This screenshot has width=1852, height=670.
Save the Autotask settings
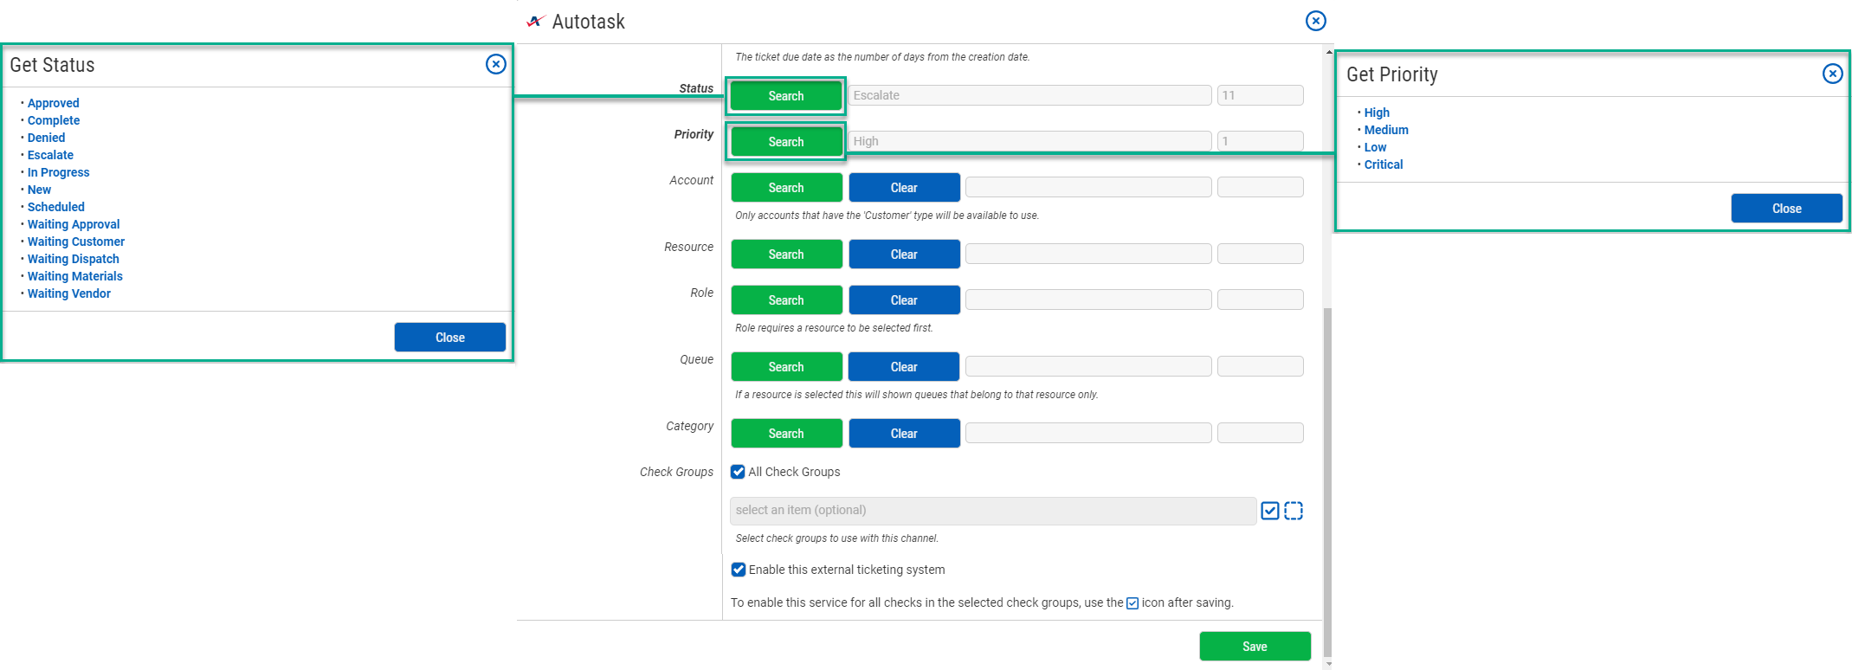click(x=1254, y=647)
